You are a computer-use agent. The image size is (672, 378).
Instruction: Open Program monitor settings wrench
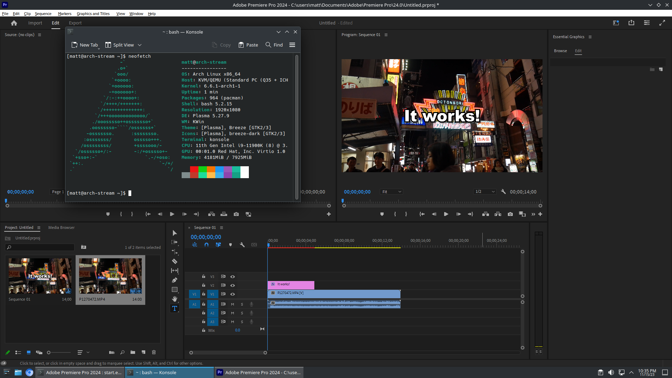coord(503,192)
